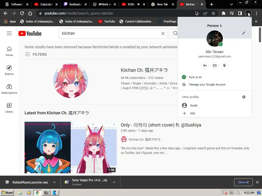
Task: Switch to the New Tab tab
Action: pos(162,4)
